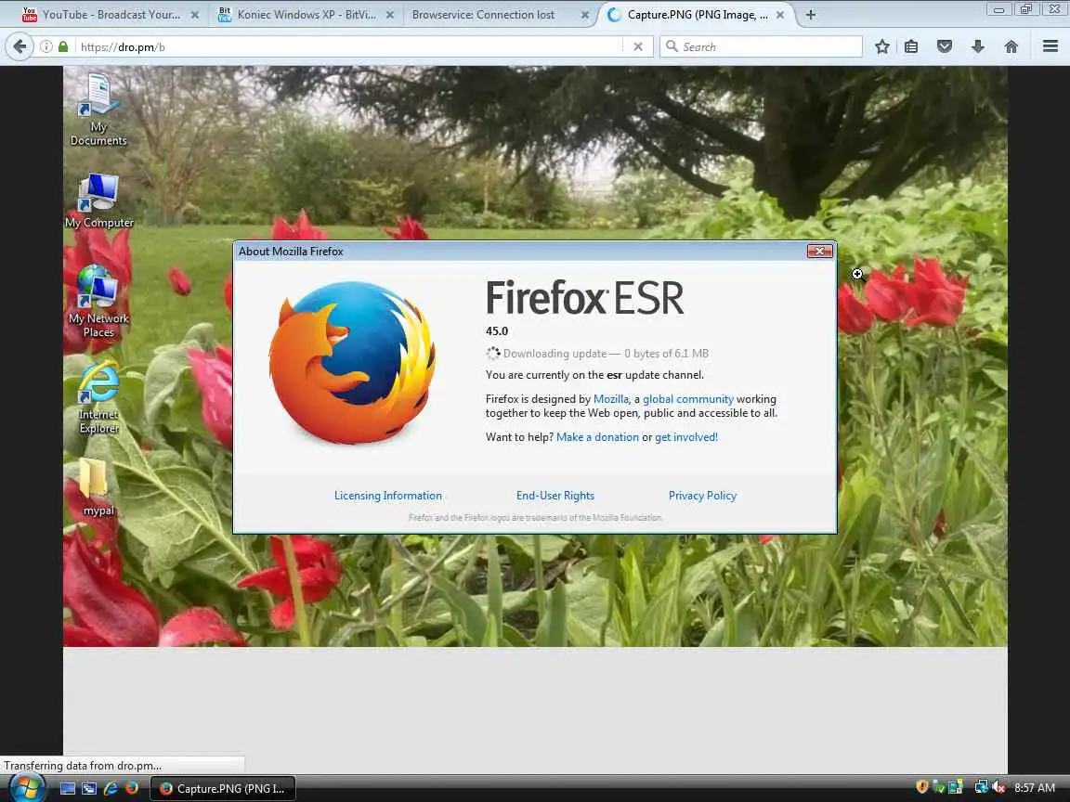This screenshot has width=1070, height=802.
Task: Close the Browservice: Connection lost tab
Action: [x=585, y=14]
